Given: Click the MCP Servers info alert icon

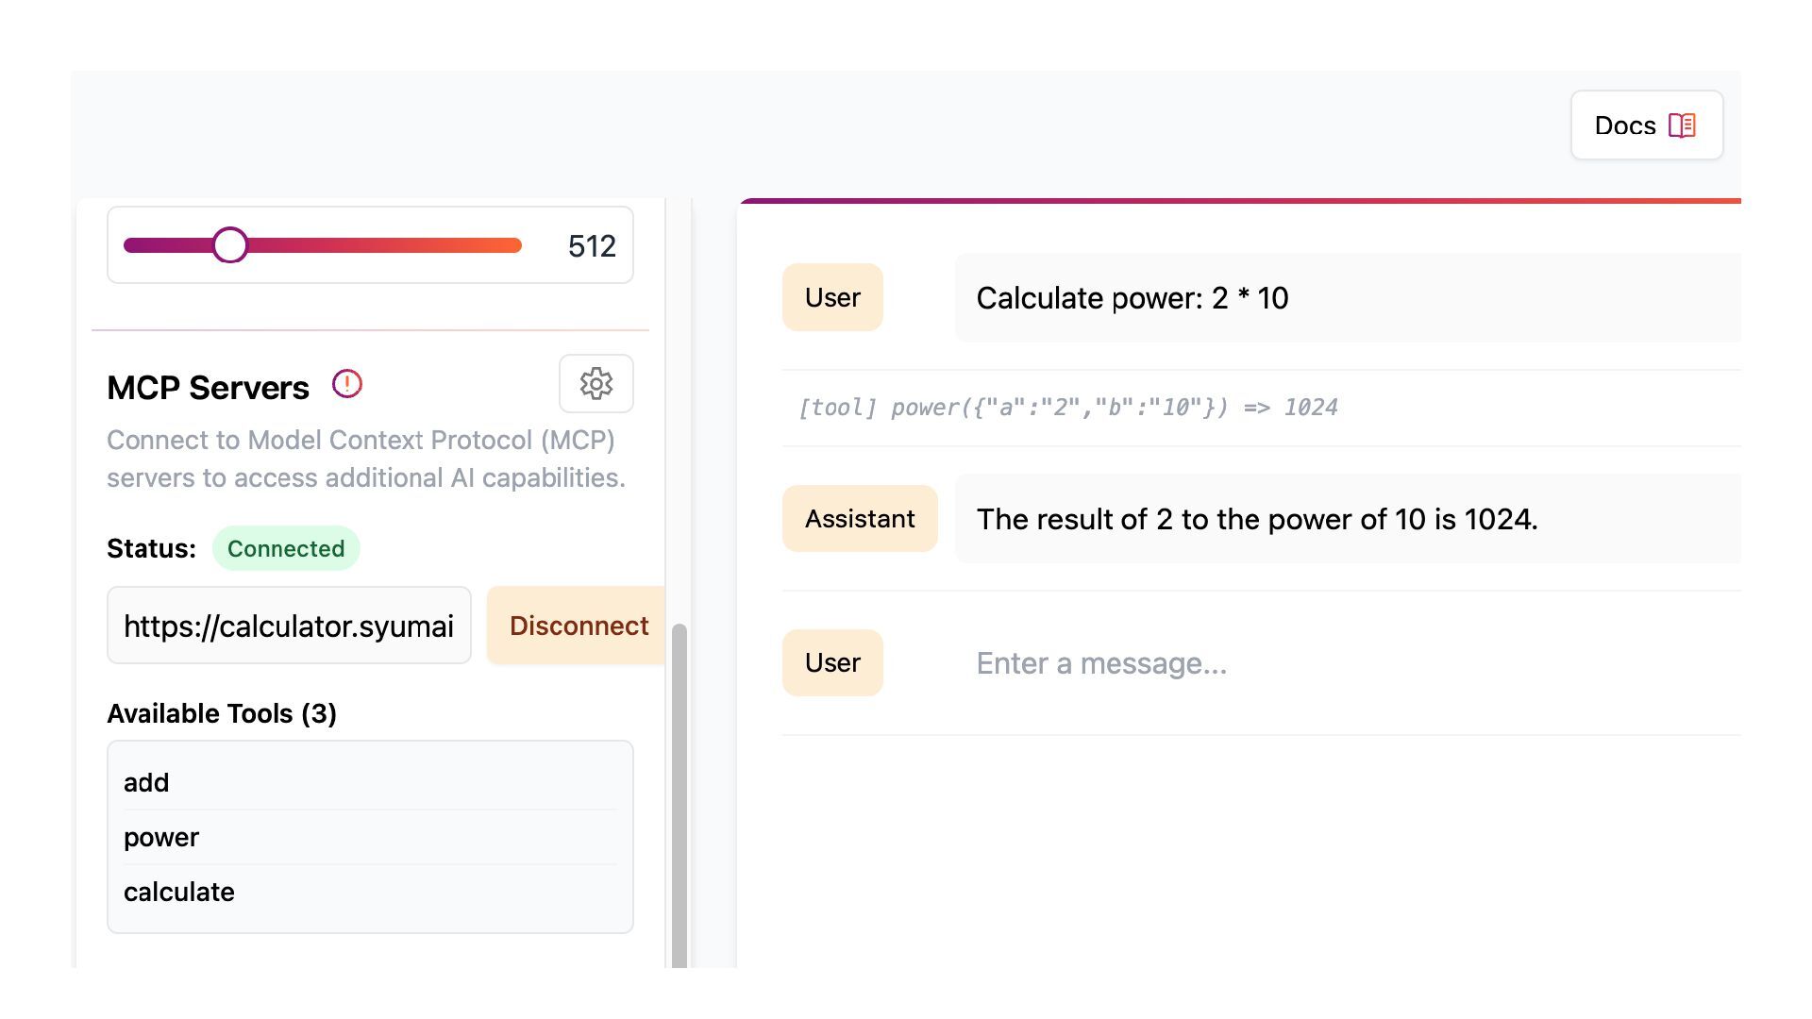Looking at the screenshot, I should 347,384.
